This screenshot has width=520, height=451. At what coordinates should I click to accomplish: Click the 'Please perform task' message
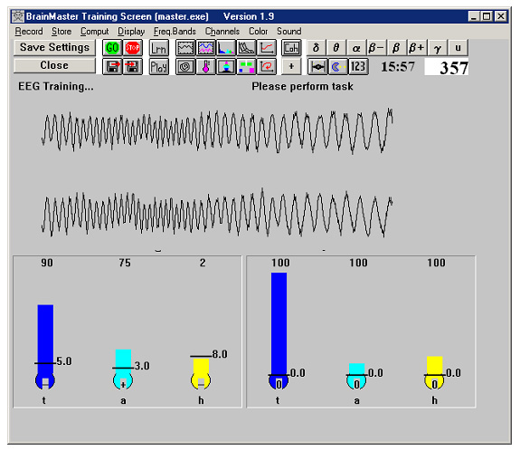click(x=302, y=87)
